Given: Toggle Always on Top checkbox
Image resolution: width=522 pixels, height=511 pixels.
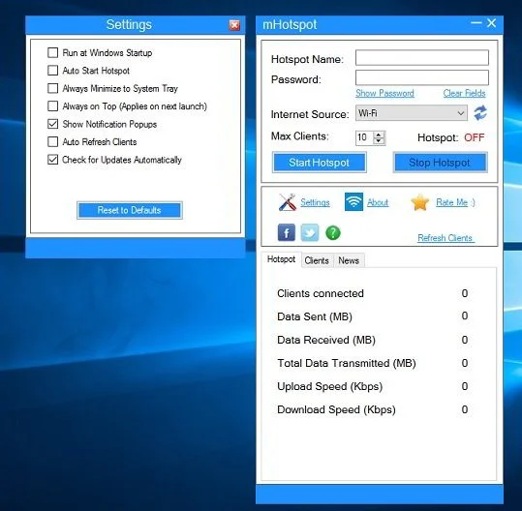Looking at the screenshot, I should coord(52,106).
